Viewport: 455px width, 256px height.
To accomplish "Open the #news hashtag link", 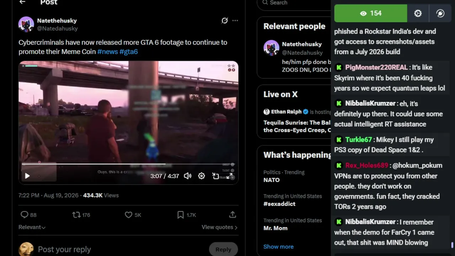I will pos(108,52).
